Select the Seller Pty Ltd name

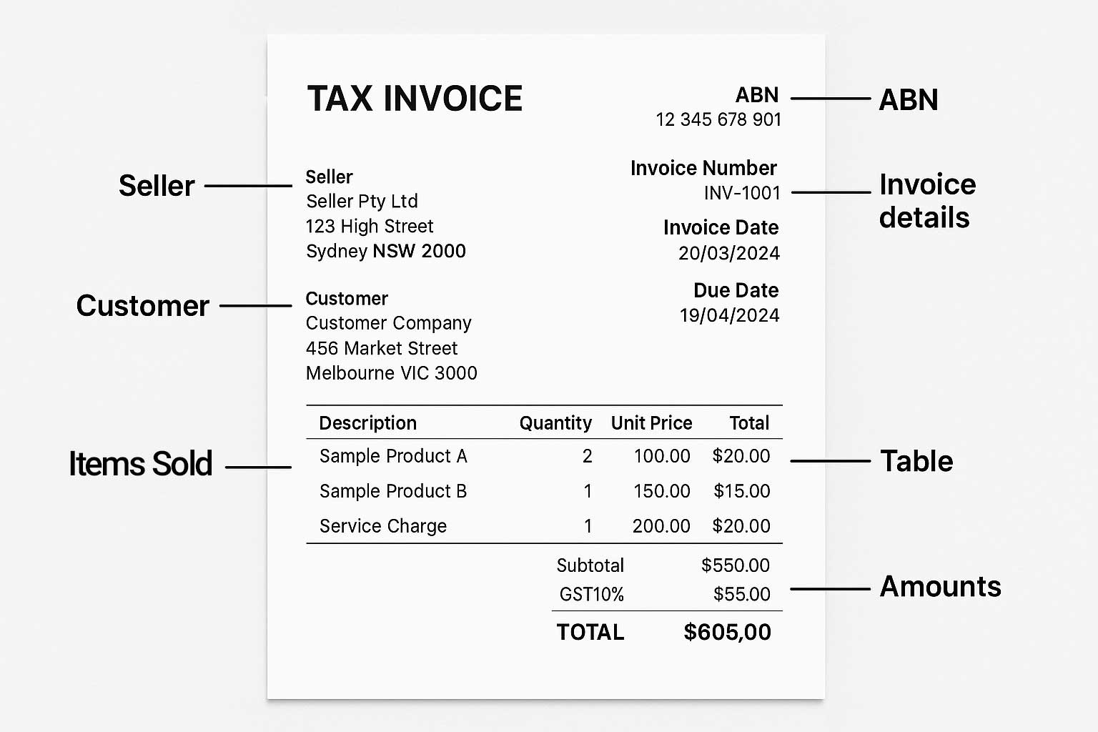(x=362, y=202)
